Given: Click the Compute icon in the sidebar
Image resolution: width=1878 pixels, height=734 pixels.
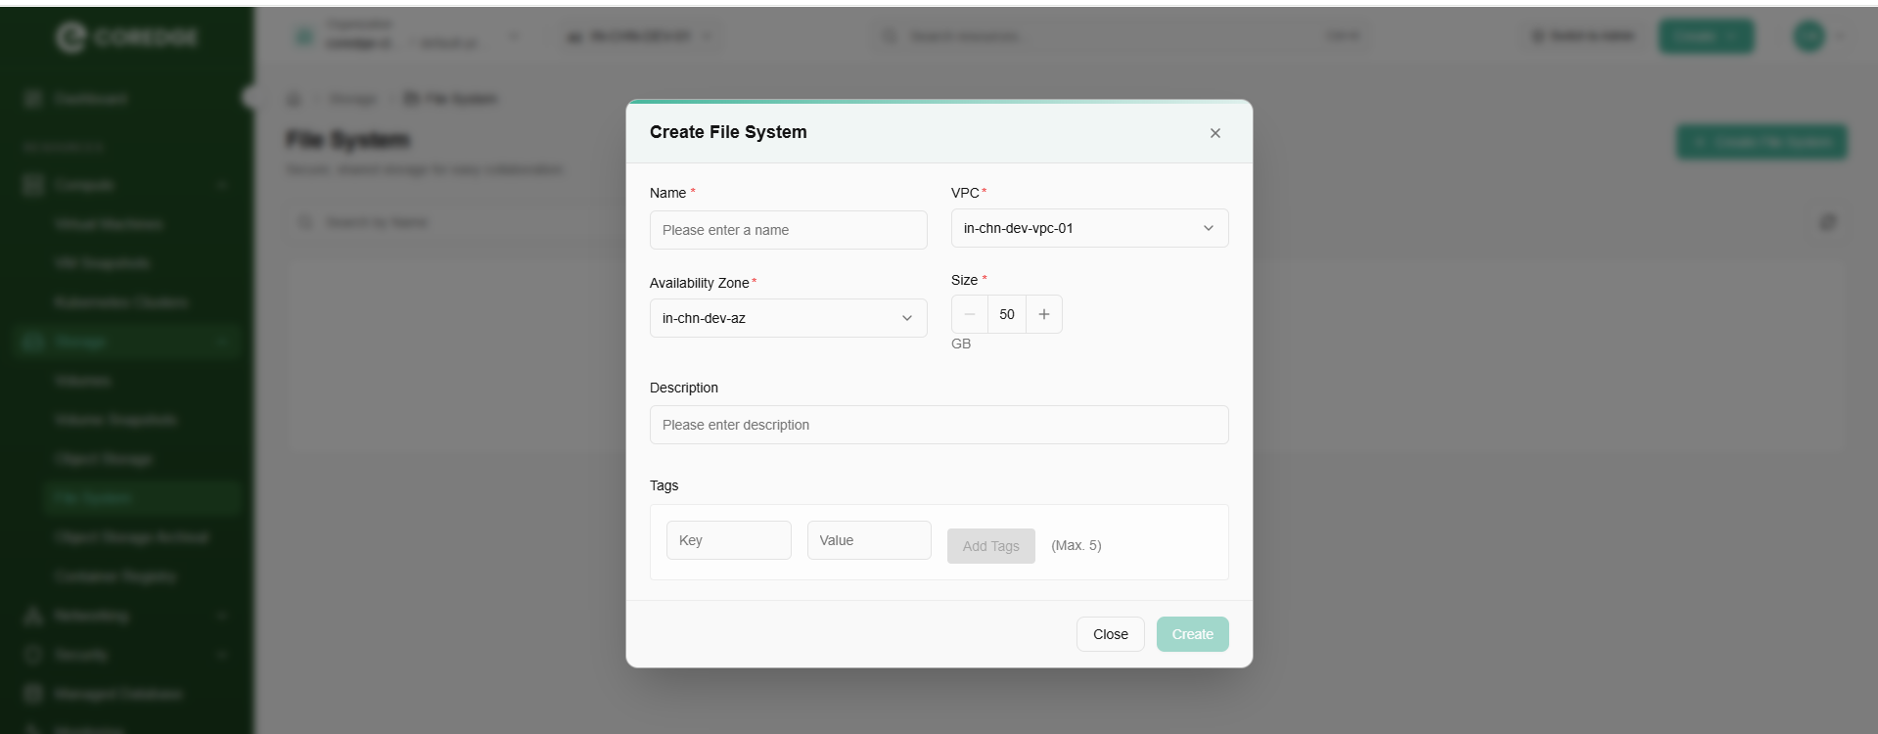Looking at the screenshot, I should pos(34,185).
